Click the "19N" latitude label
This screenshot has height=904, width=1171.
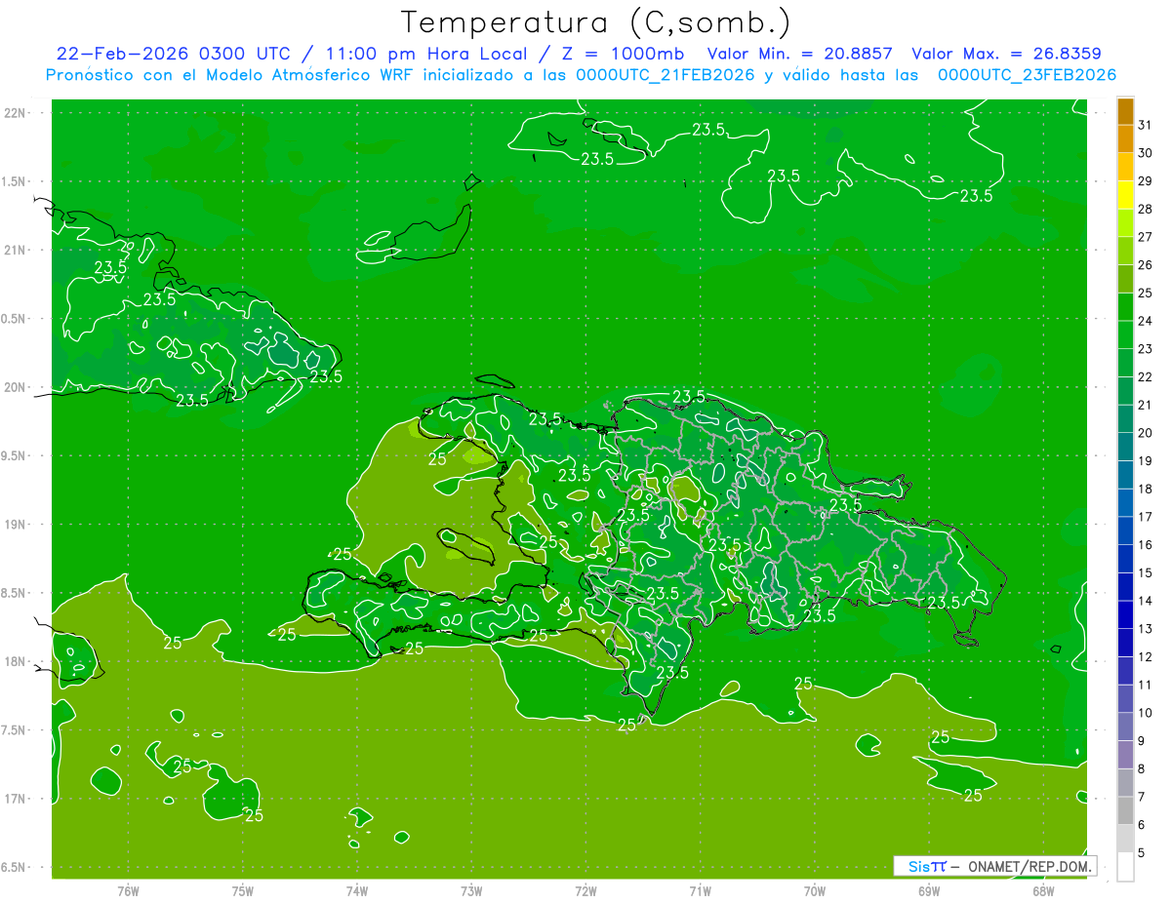[x=14, y=525]
